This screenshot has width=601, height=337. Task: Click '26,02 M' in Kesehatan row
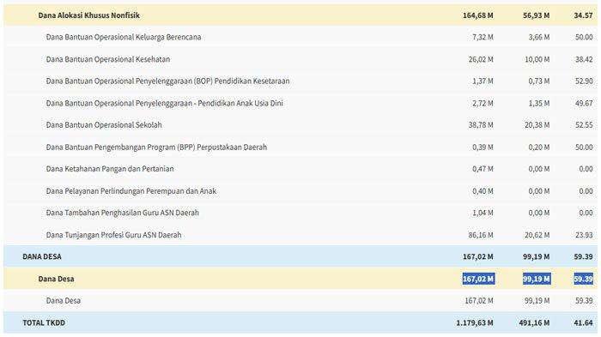coord(481,59)
